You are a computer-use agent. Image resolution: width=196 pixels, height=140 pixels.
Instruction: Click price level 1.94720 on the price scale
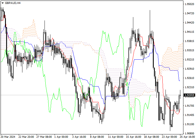189,13
